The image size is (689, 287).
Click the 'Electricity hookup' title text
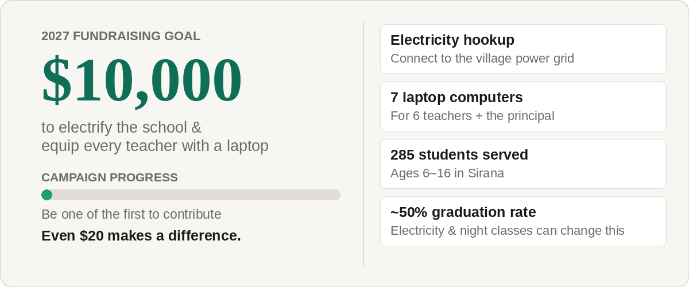(x=452, y=40)
